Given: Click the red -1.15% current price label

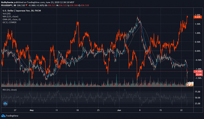Looking at the screenshot, I should click(x=198, y=71).
